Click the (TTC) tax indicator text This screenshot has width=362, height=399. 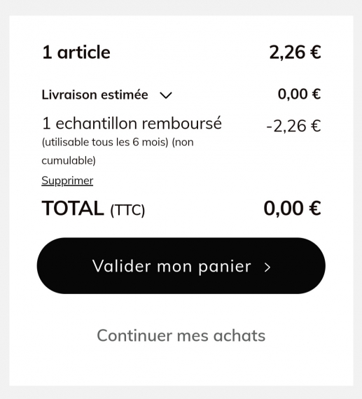127,210
